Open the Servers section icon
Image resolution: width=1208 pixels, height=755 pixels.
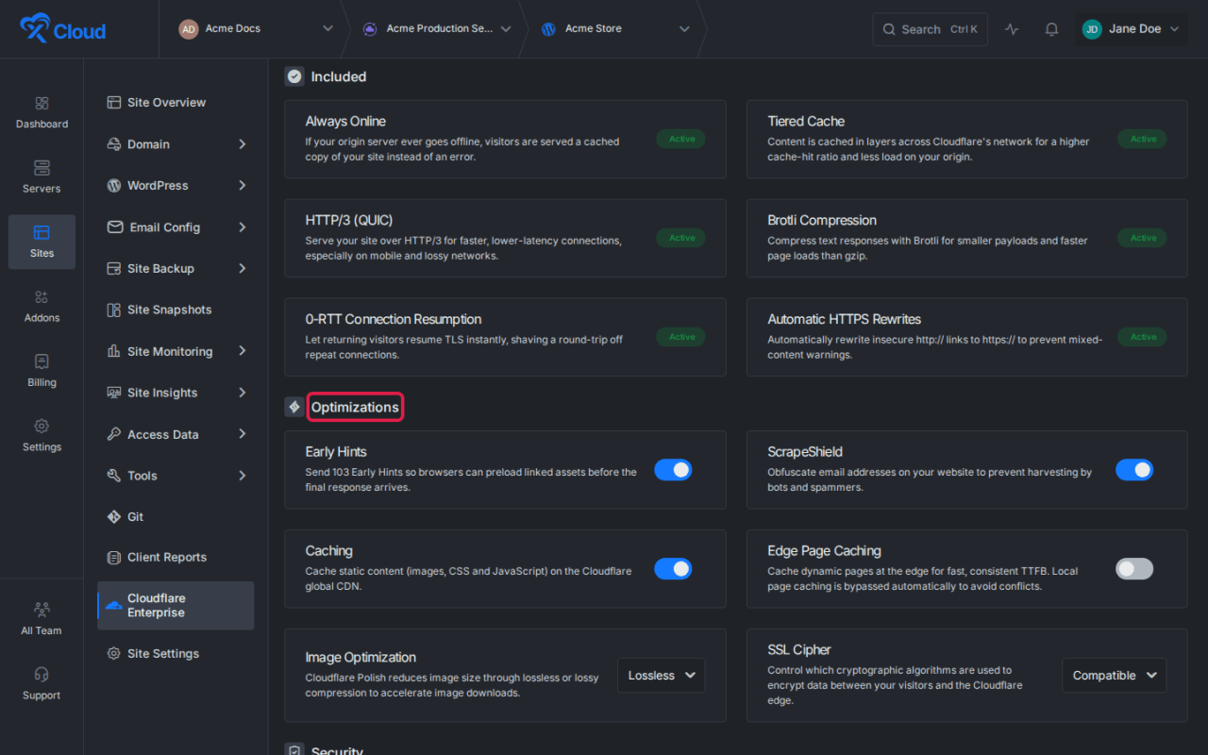(x=42, y=168)
